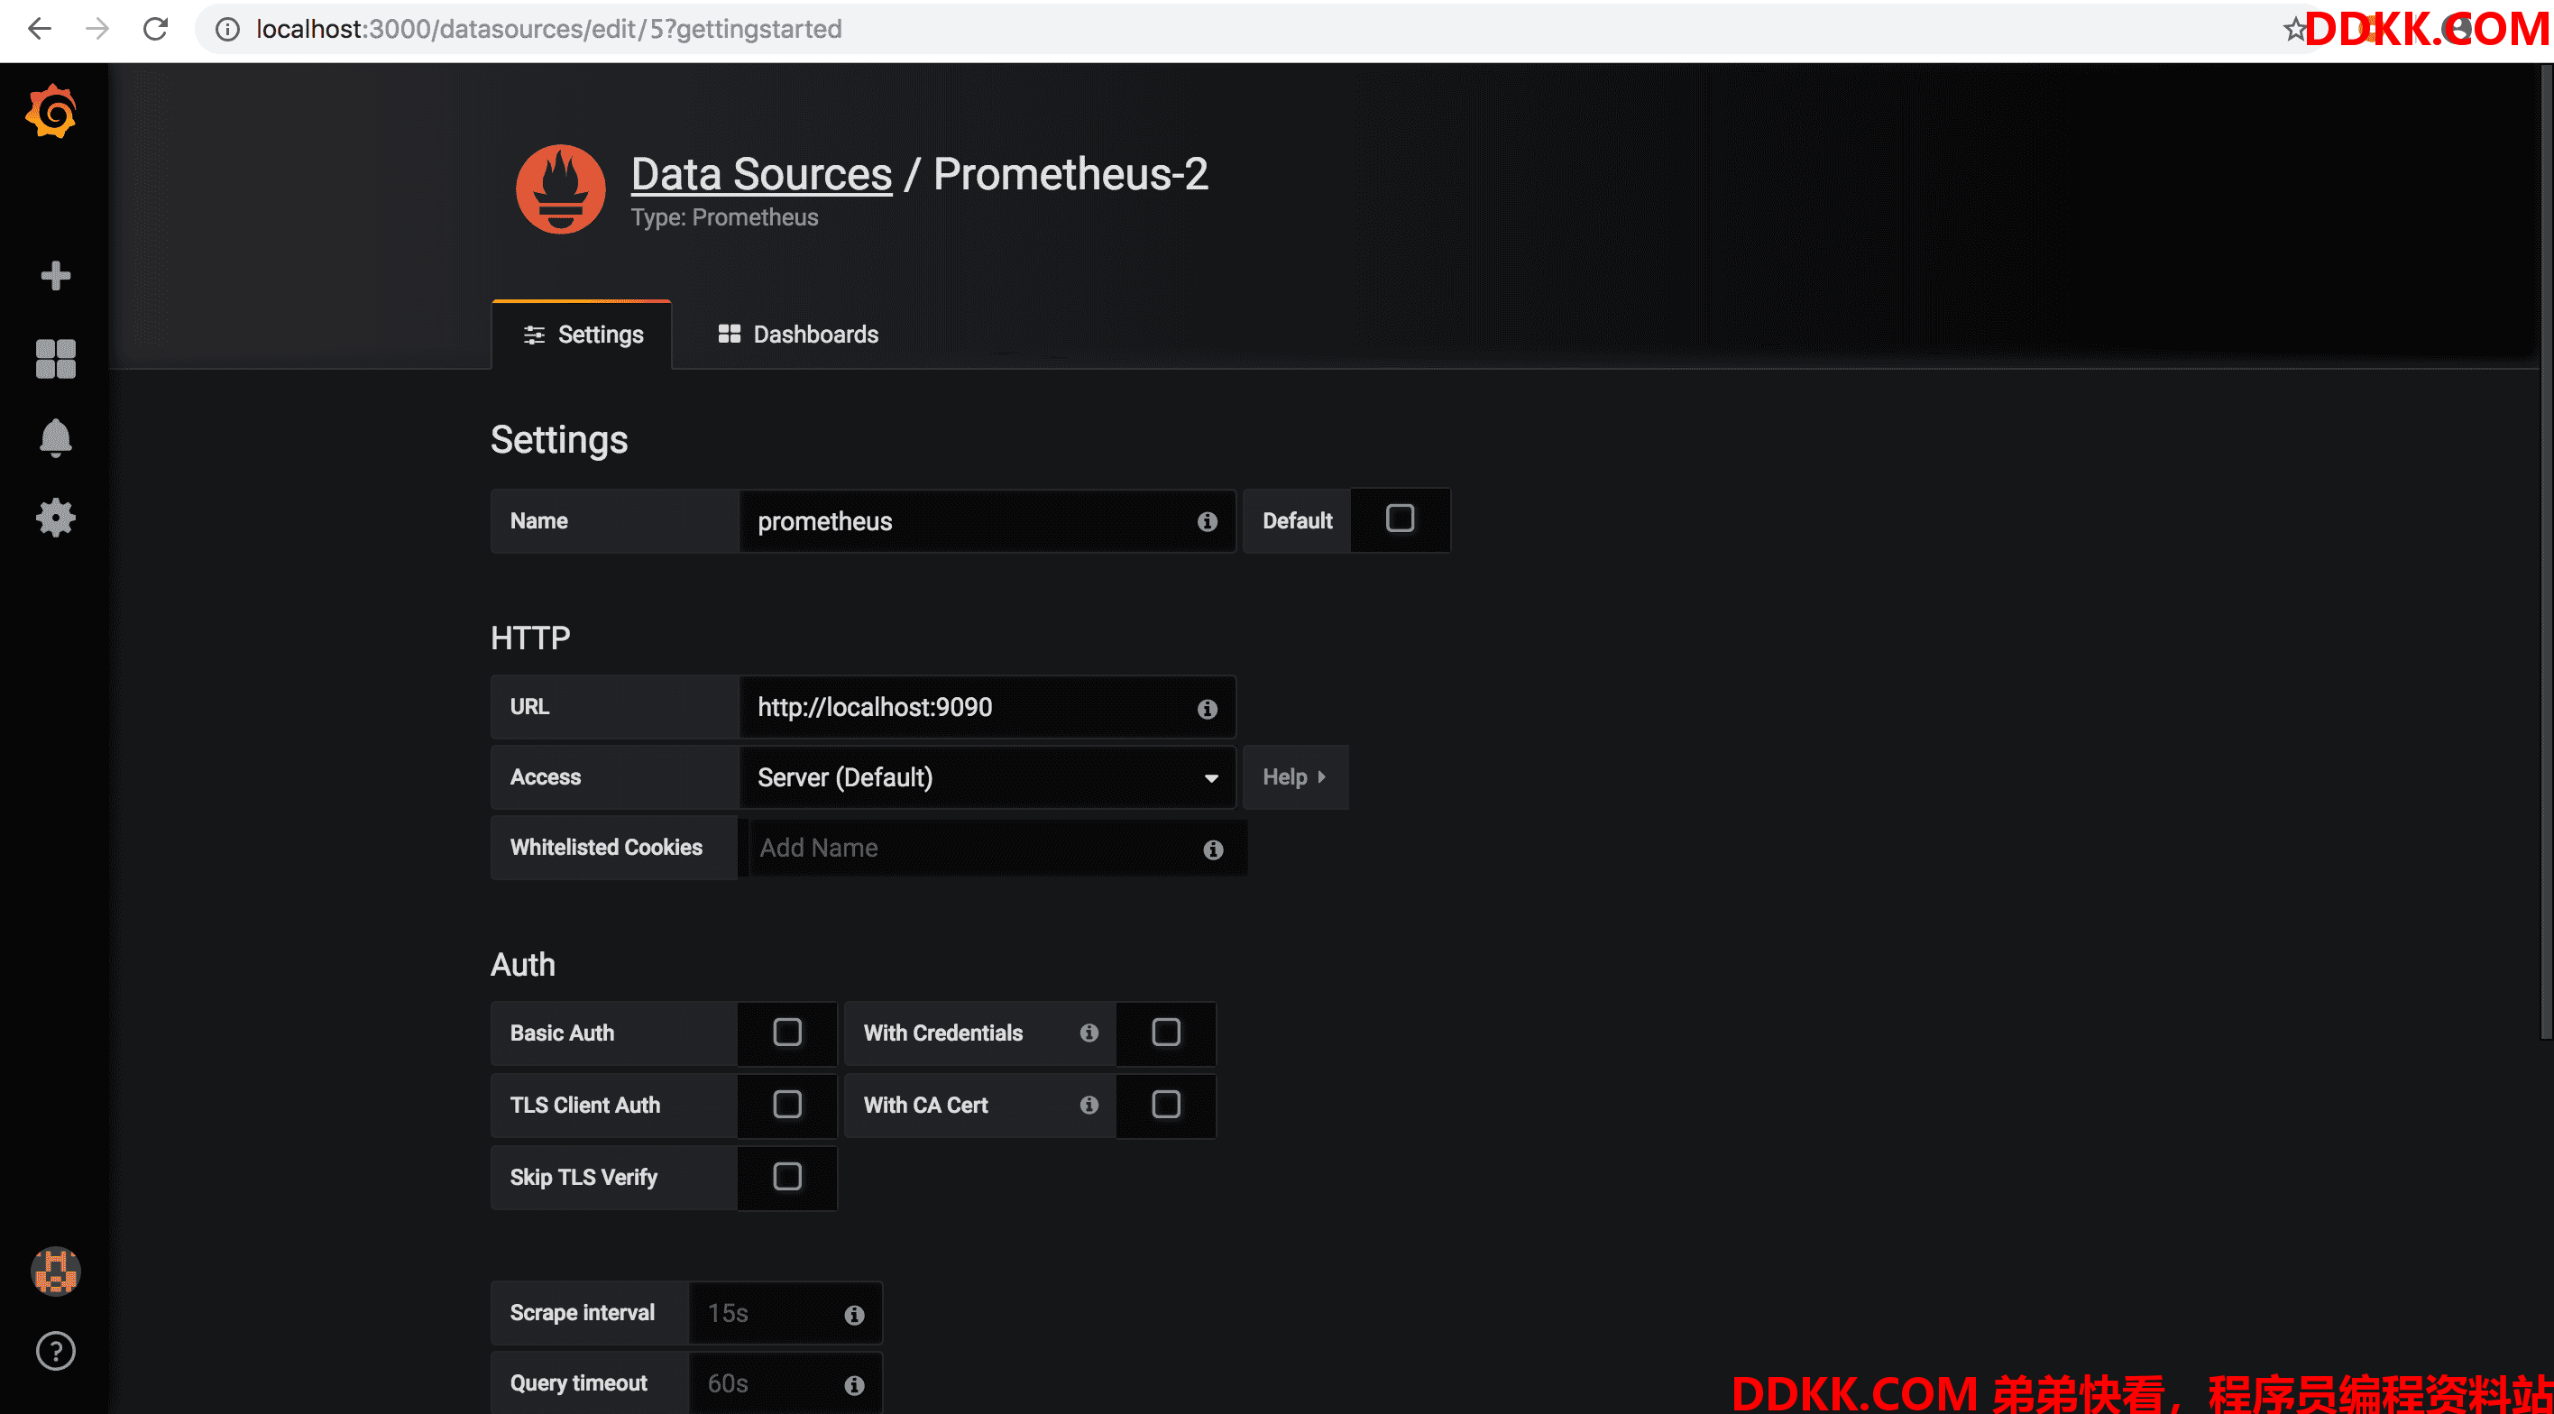2554x1414 pixels.
Task: Enable the TLS Client Auth checkbox
Action: (x=787, y=1105)
